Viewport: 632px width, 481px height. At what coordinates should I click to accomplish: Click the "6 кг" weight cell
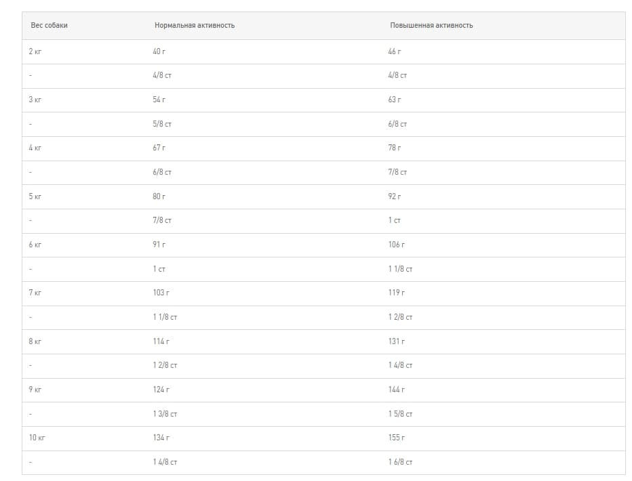click(x=35, y=245)
